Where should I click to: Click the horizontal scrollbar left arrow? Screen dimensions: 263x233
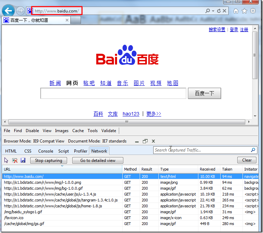[5, 122]
